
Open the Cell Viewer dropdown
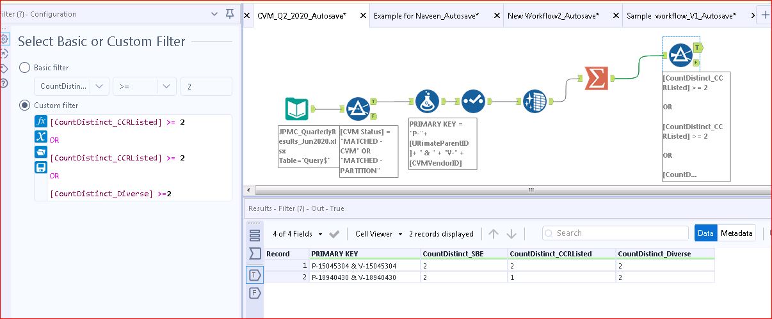tap(379, 234)
